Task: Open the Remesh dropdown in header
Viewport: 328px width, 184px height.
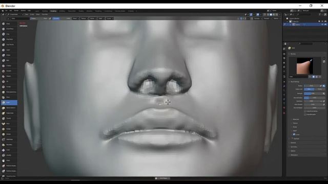Action: (x=268, y=18)
